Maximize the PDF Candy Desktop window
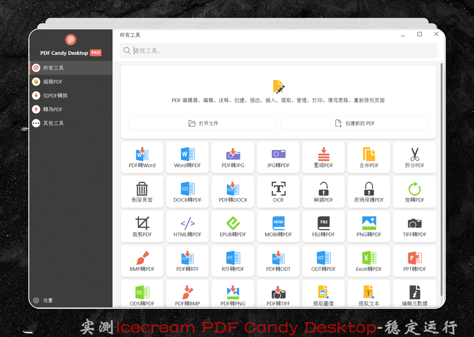Viewport: 474px width, 337px height. coord(420,34)
